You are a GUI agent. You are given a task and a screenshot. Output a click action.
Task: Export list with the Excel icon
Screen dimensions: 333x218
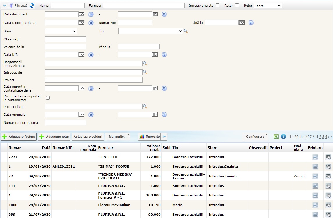point(276,137)
